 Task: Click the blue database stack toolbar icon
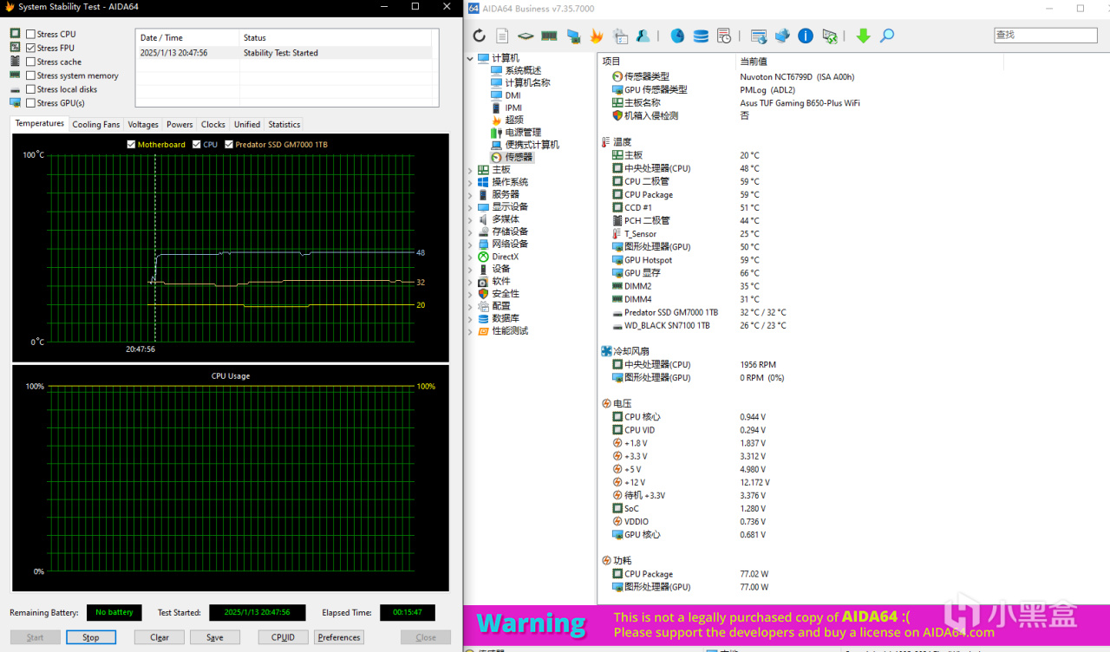(x=701, y=36)
